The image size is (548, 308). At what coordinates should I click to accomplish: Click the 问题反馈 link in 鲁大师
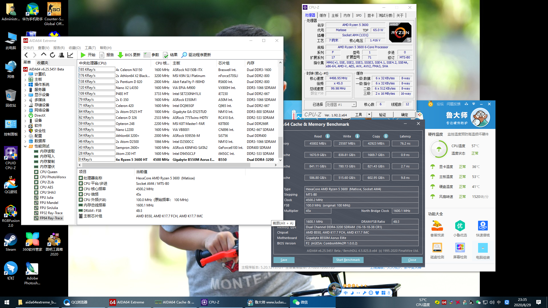coord(454,104)
